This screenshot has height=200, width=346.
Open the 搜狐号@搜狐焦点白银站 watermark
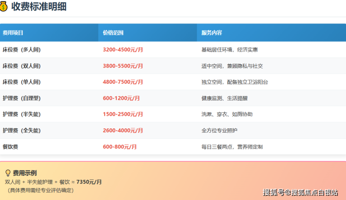(x=301, y=192)
